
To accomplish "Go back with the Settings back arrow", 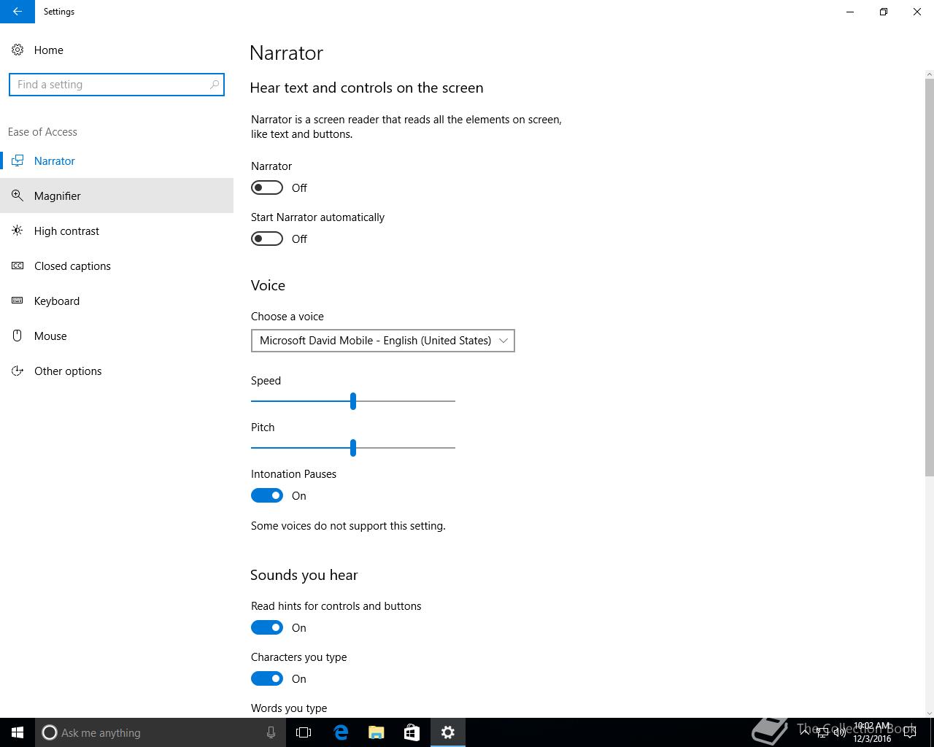I will [17, 12].
